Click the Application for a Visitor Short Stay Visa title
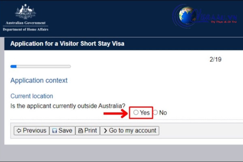The image size is (243, 162). [67, 44]
